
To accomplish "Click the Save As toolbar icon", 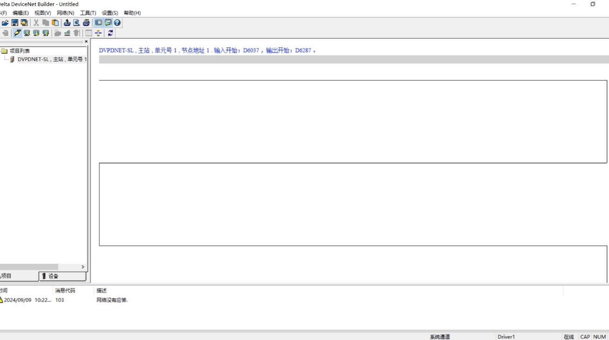I will click(24, 22).
